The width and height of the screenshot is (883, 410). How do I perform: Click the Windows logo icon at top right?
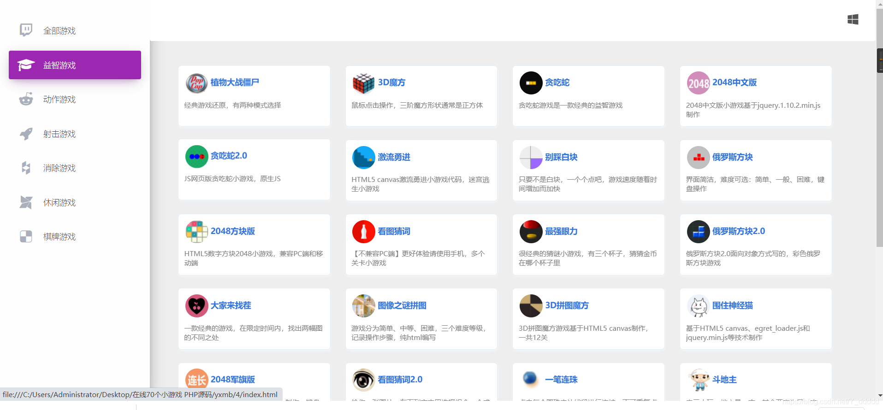pos(853,19)
